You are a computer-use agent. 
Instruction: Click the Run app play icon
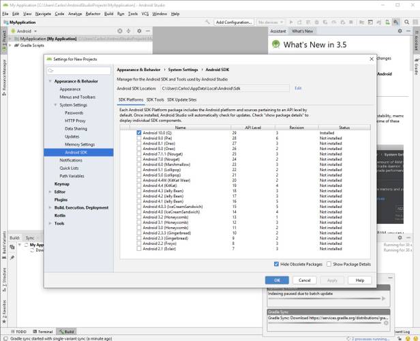pos(291,23)
